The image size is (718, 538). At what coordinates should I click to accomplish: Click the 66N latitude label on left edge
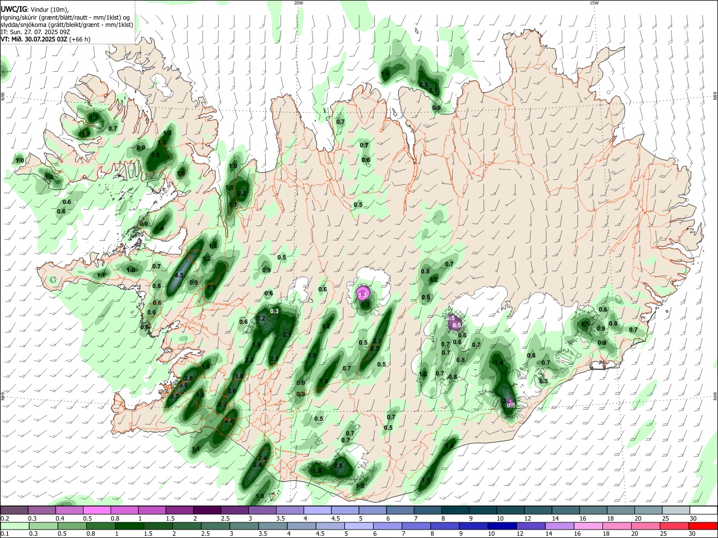3,96
